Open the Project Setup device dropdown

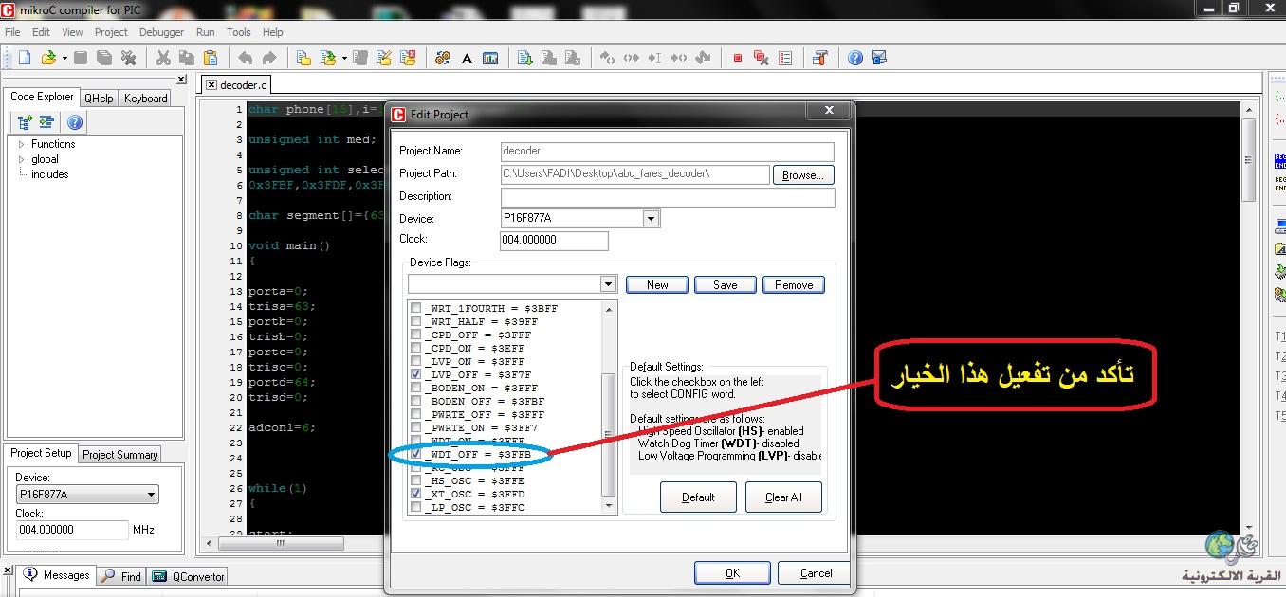[x=151, y=495]
